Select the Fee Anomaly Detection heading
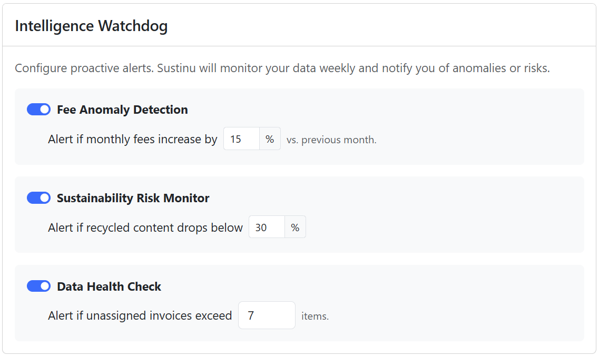The height and width of the screenshot is (356, 599). [122, 110]
